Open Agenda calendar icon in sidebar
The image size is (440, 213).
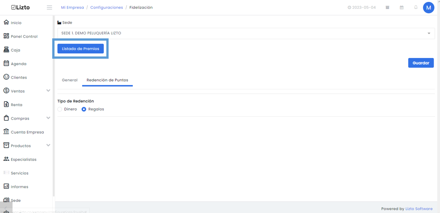pyautogui.click(x=6, y=63)
